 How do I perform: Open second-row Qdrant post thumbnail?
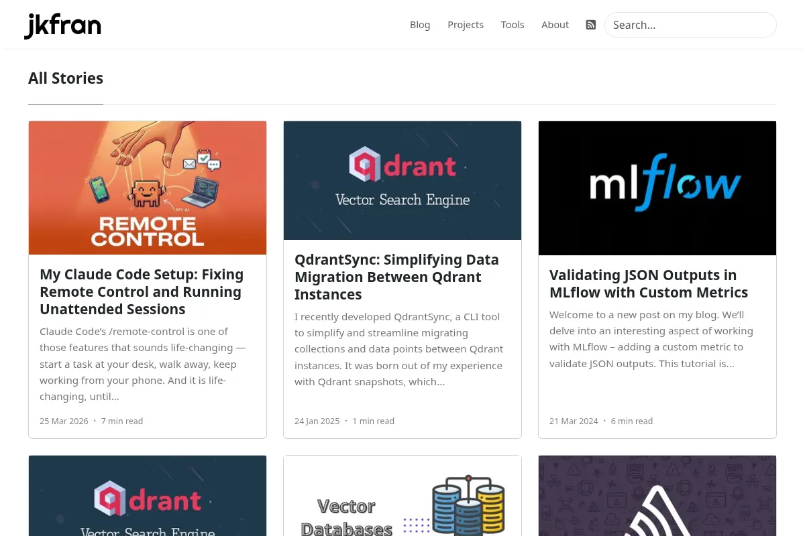click(x=148, y=496)
